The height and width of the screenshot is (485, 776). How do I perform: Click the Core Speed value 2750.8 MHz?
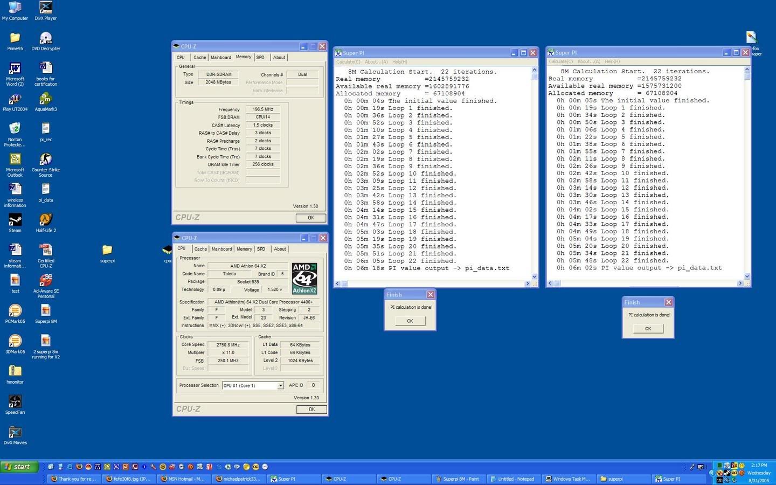pyautogui.click(x=228, y=345)
